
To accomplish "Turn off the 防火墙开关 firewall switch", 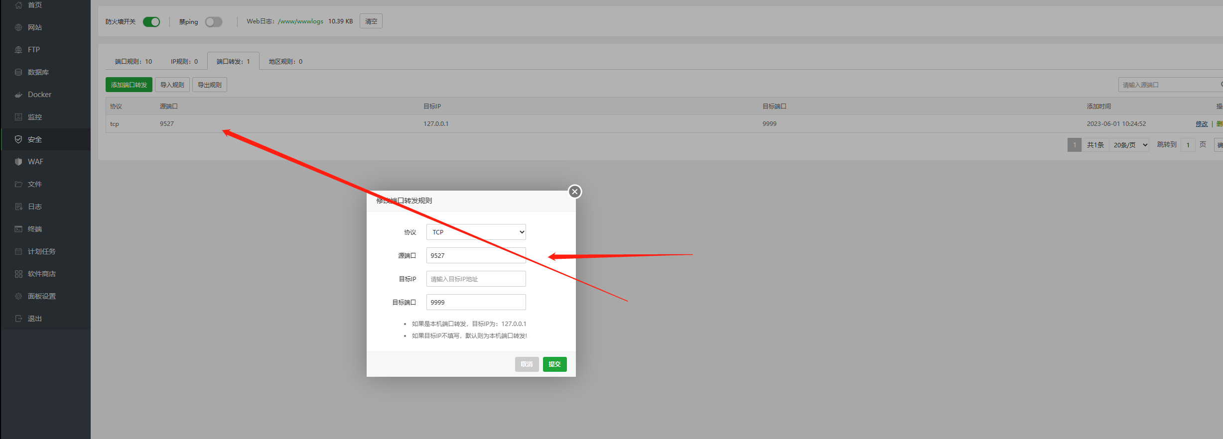I will tap(151, 22).
